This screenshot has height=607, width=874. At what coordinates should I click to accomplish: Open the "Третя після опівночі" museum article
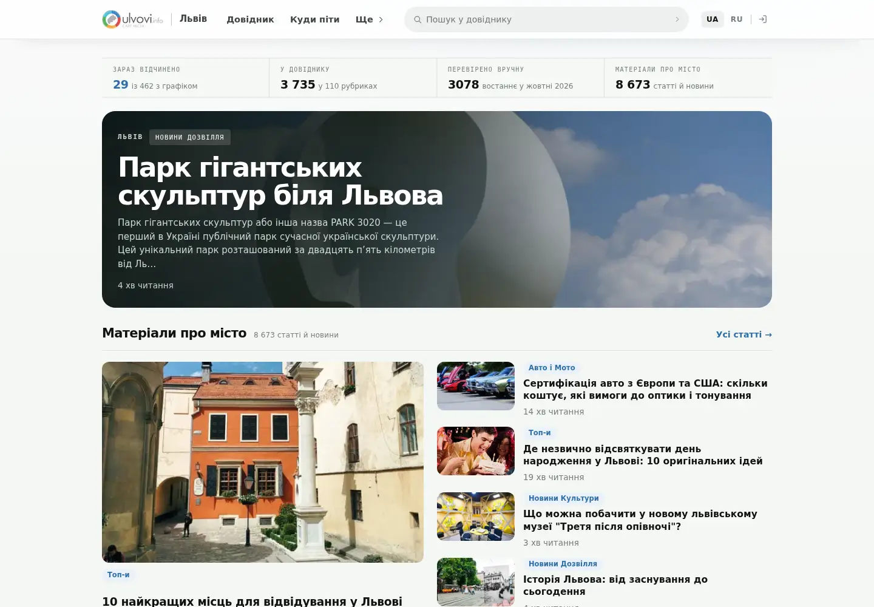640,520
